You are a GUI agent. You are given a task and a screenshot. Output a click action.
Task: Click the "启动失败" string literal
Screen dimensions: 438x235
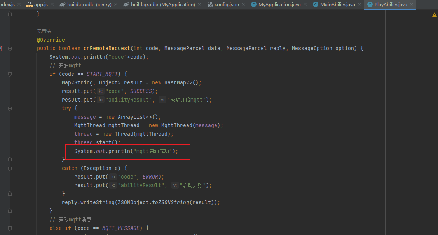193,185
